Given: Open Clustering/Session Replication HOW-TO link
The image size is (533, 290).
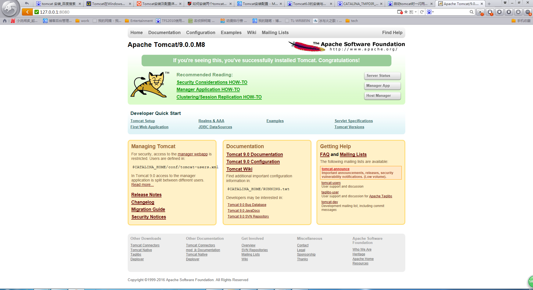Looking at the screenshot, I should coord(219,97).
